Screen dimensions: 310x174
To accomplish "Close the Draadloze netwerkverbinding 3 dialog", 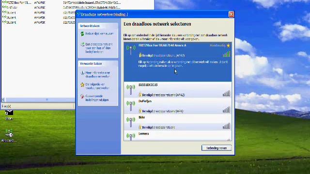I will point(231,14).
